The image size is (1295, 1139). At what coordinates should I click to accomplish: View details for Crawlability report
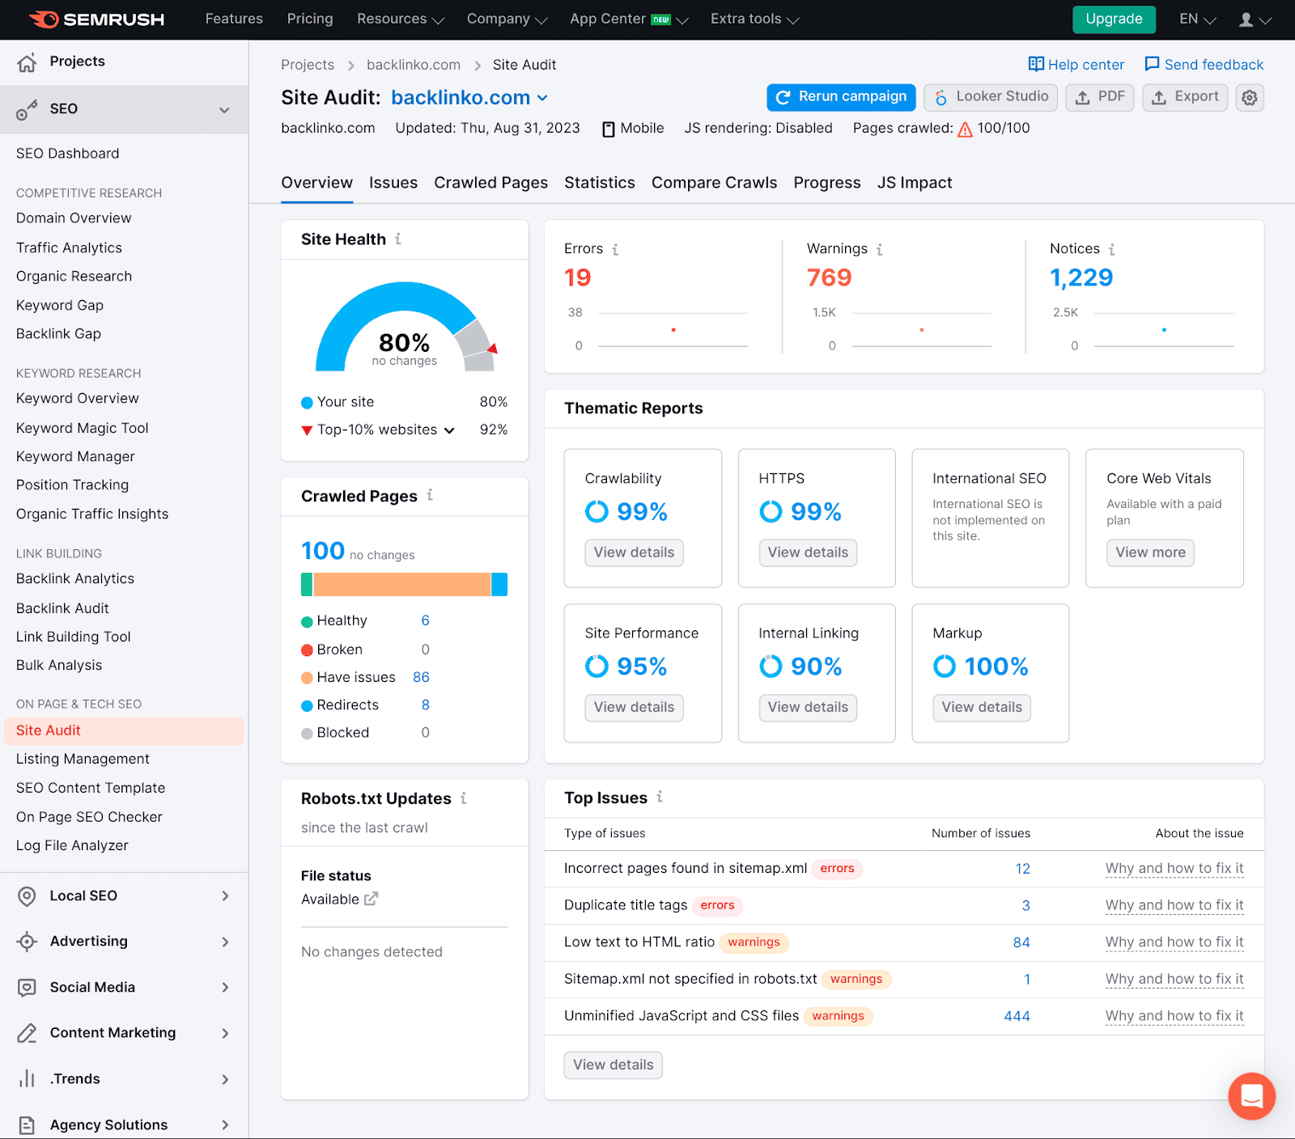pos(634,553)
